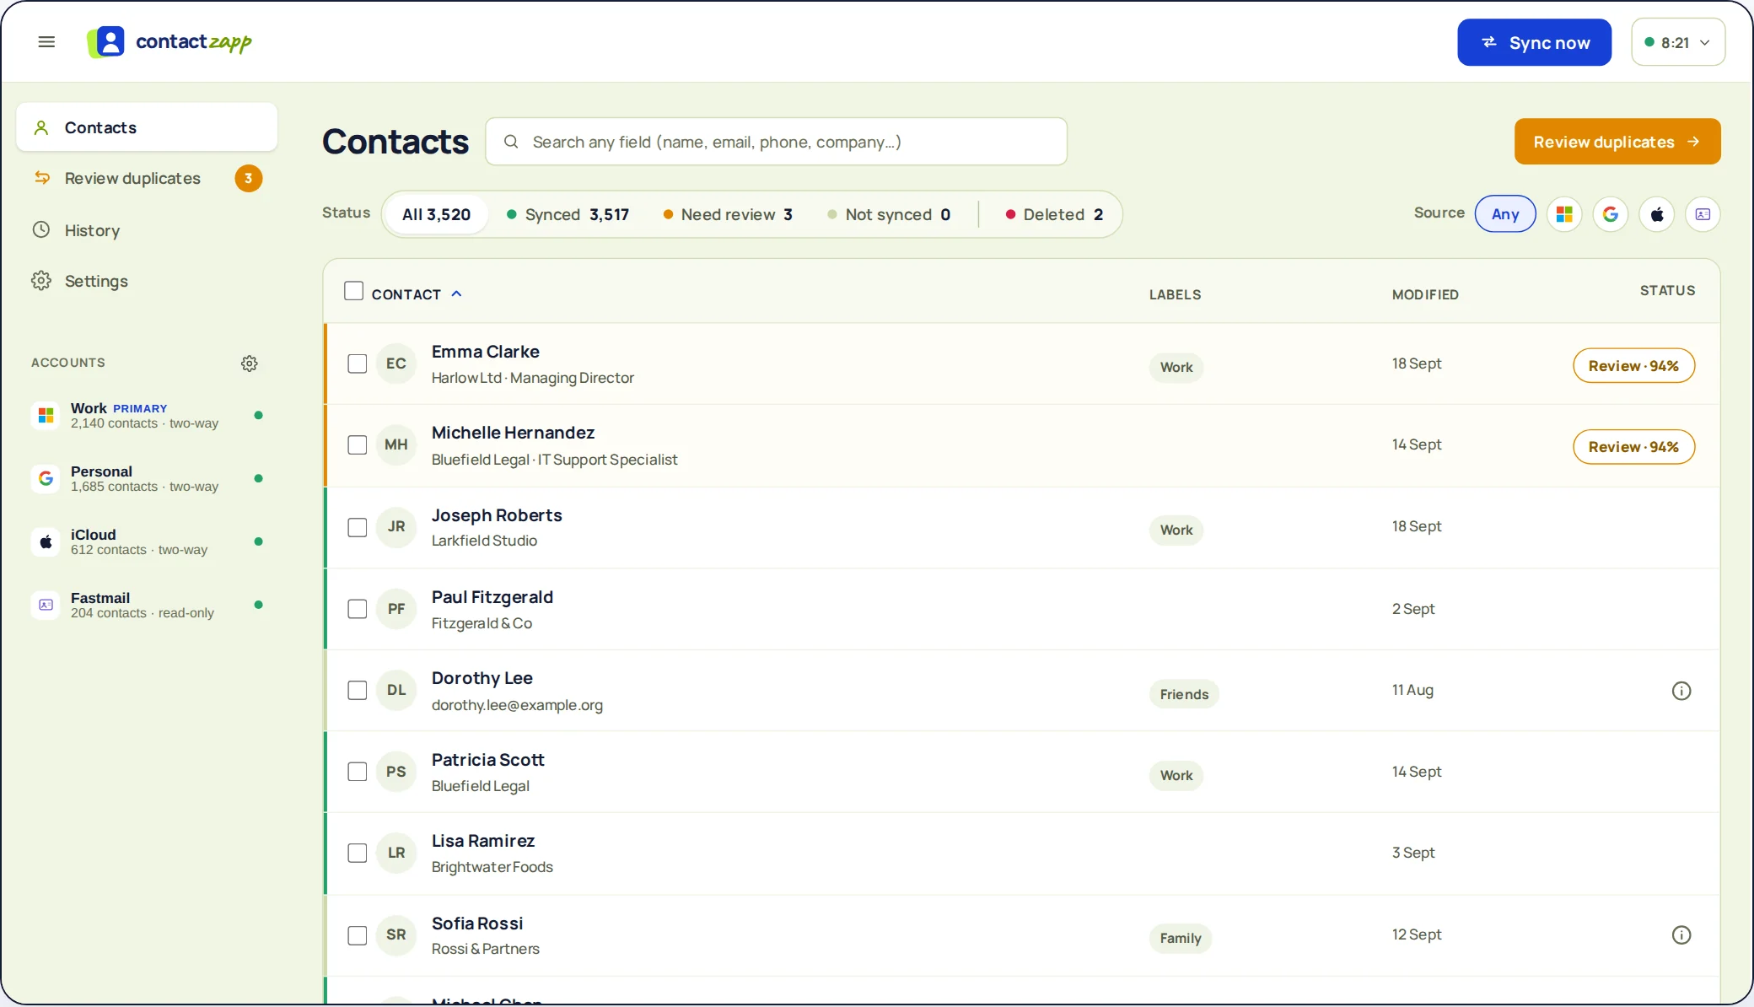Click the sync arrows icon in Sync now
1754x1007 pixels.
coord(1489,42)
